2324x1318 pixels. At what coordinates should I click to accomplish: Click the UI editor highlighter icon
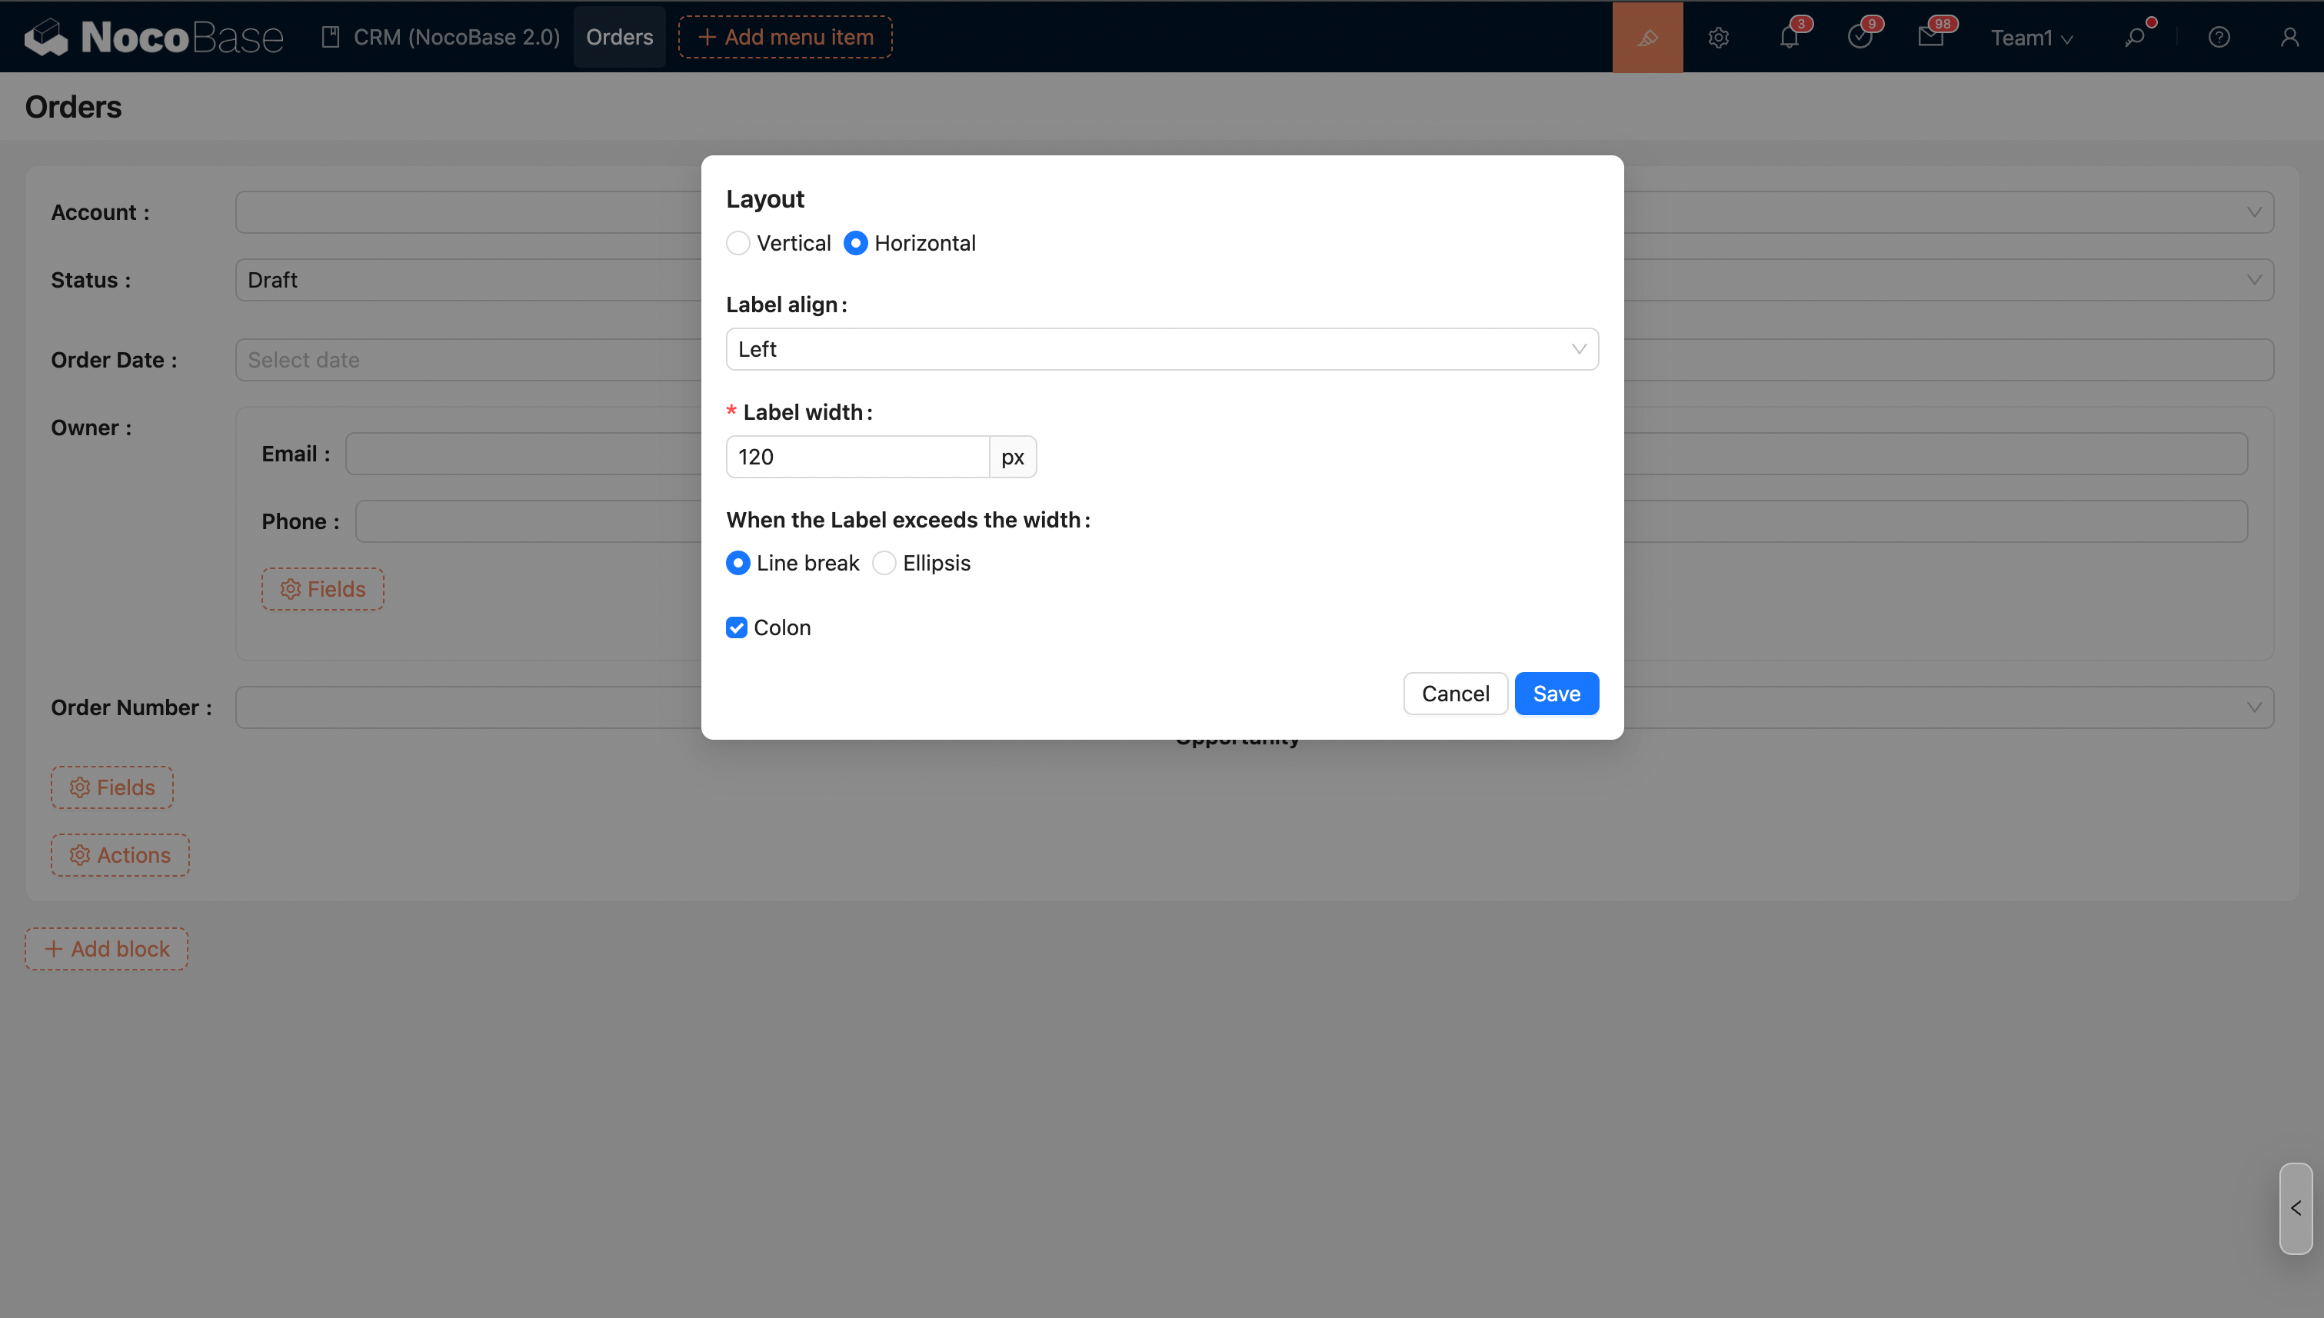[x=1646, y=37]
